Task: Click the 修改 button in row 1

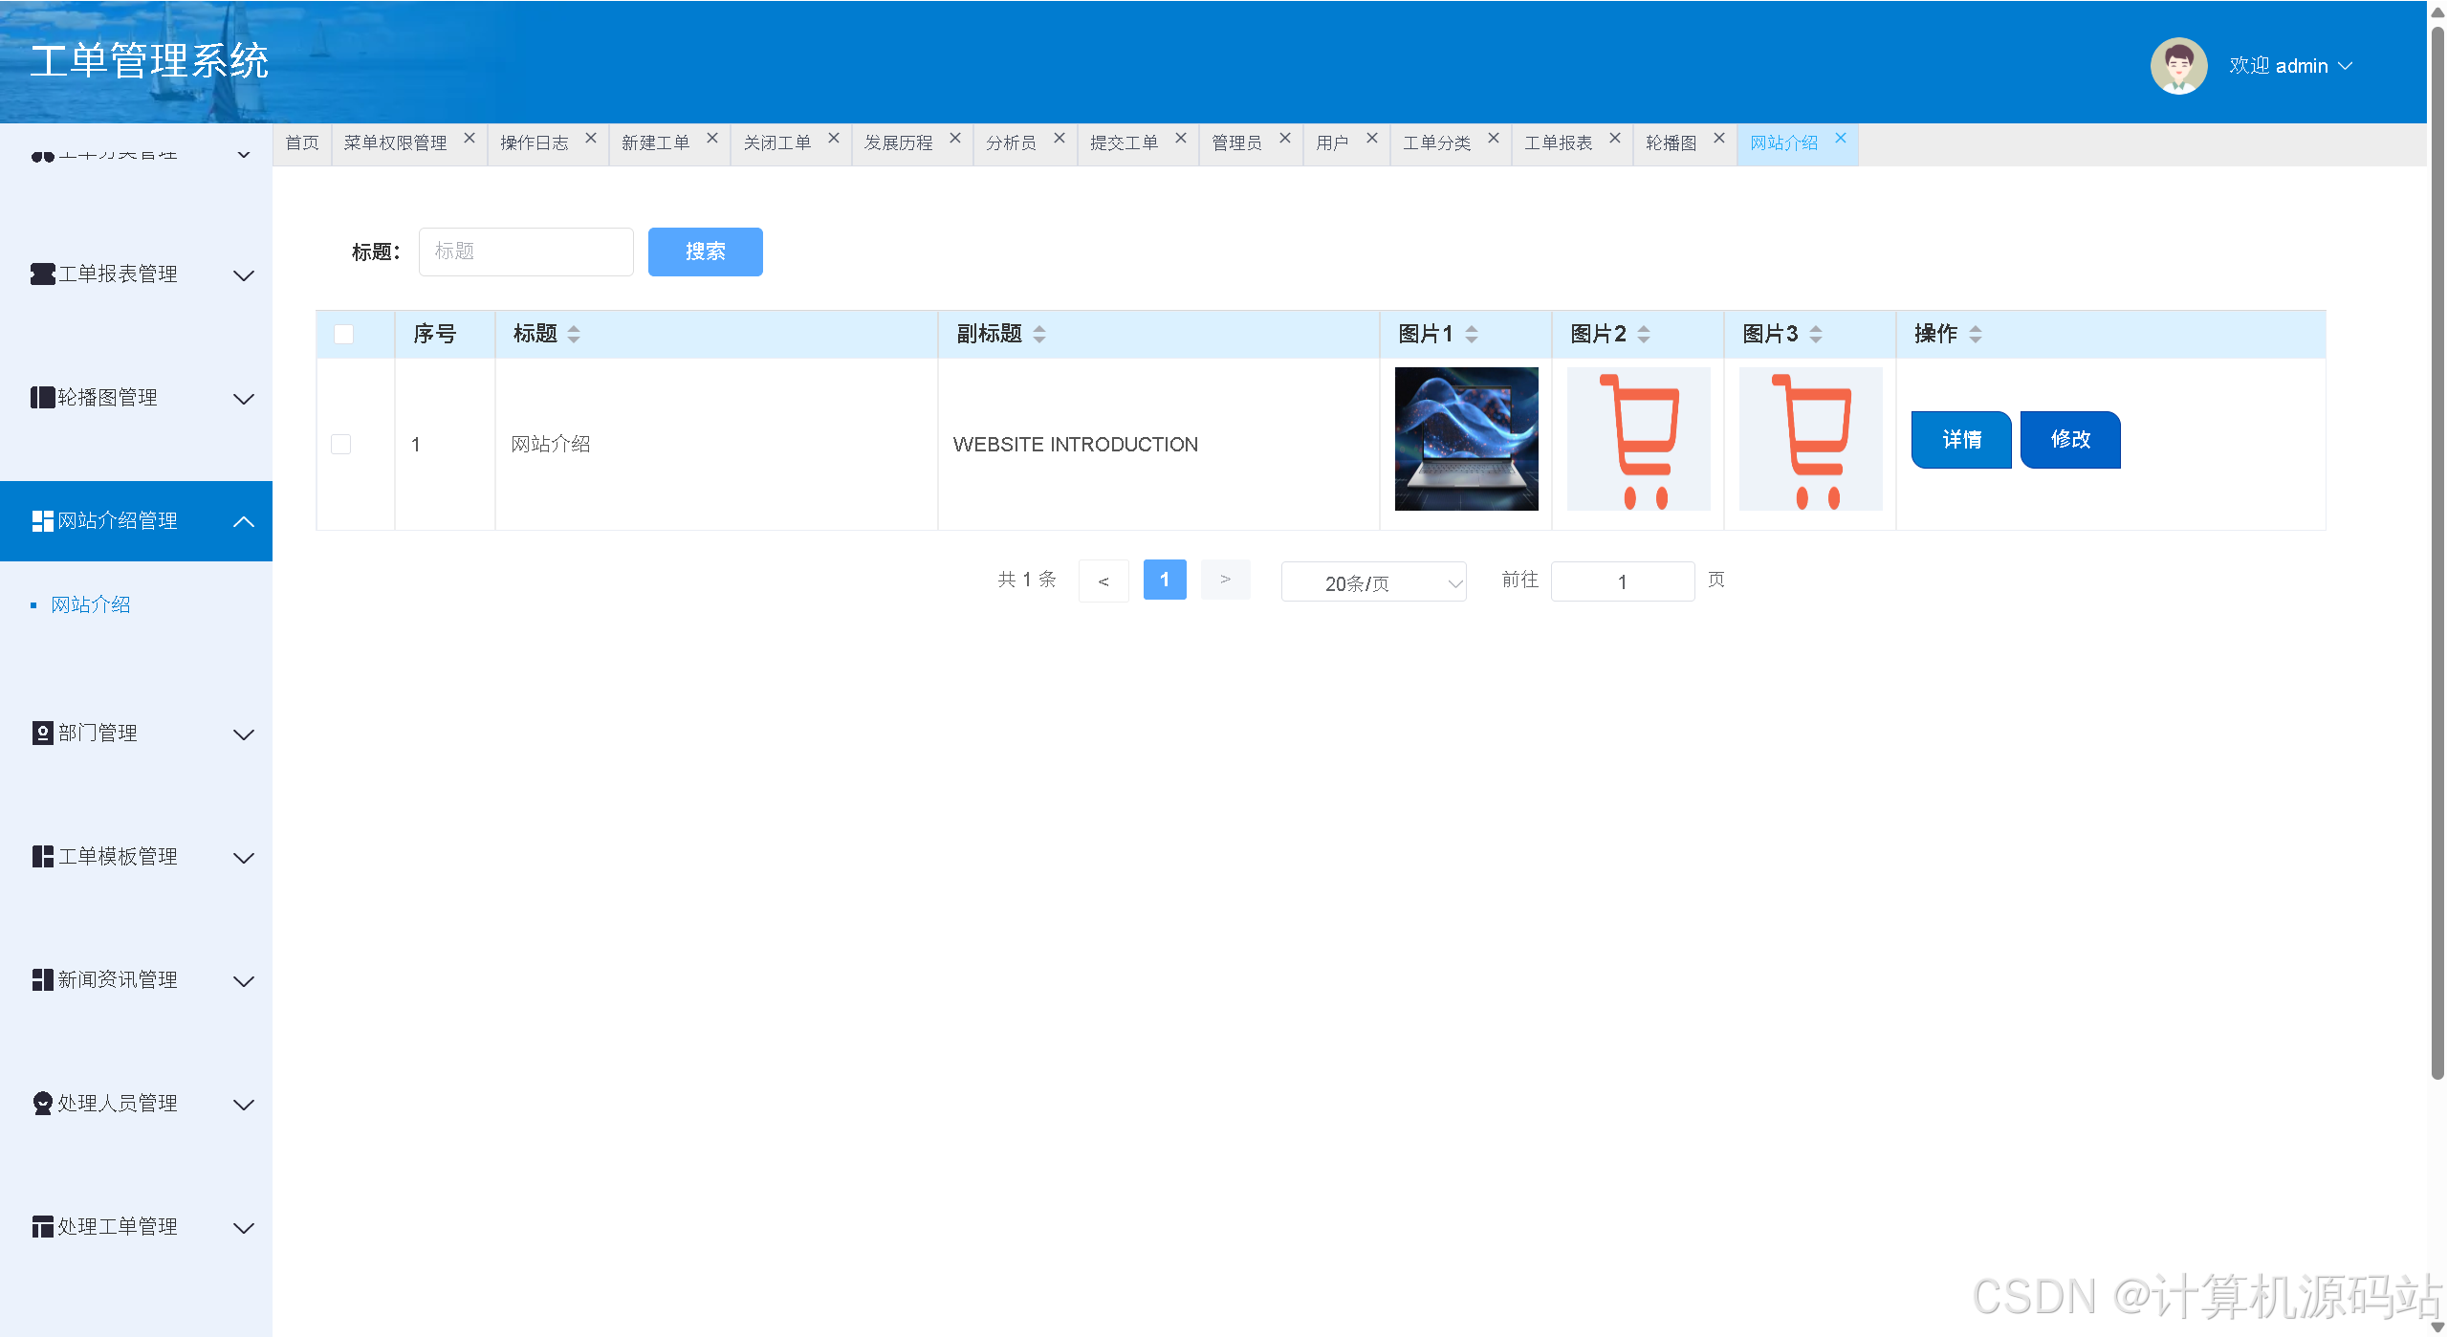Action: pos(2069,439)
